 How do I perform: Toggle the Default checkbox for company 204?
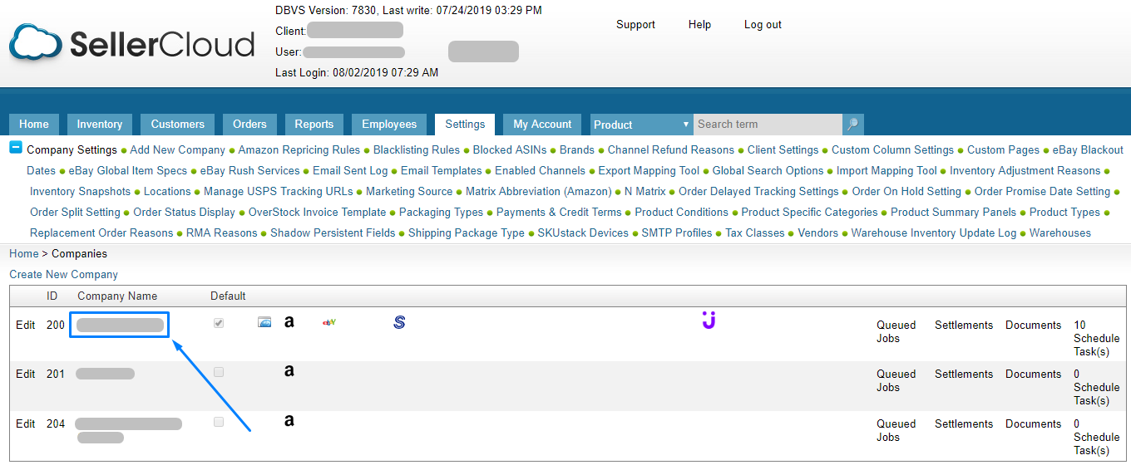click(x=219, y=422)
